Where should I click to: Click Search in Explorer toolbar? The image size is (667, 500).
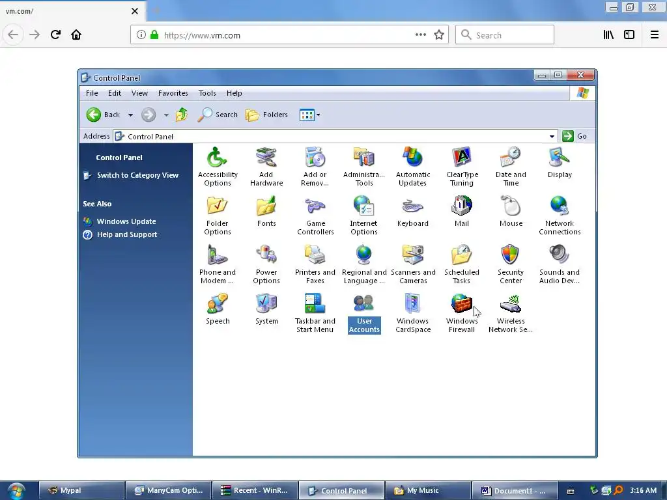point(218,115)
